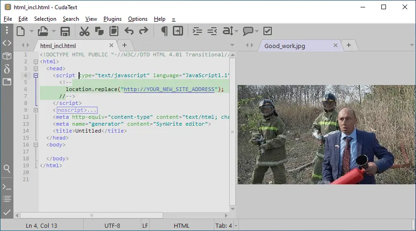Open the Code tree sidebar panel
The image size is (416, 231).
click(x=7, y=43)
